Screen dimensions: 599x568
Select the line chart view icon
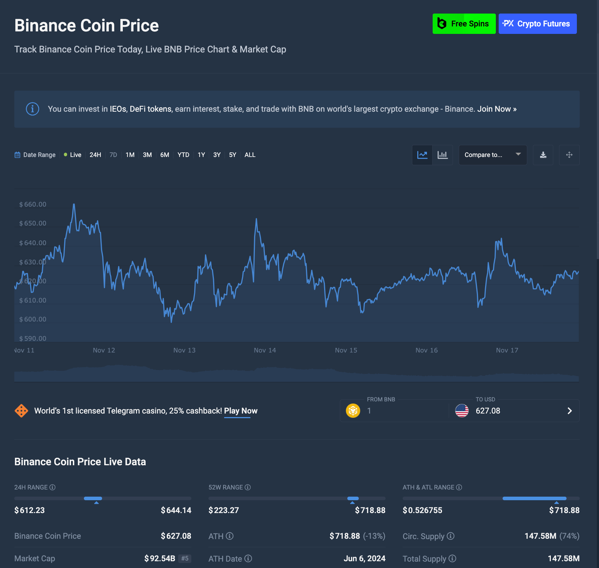click(422, 155)
